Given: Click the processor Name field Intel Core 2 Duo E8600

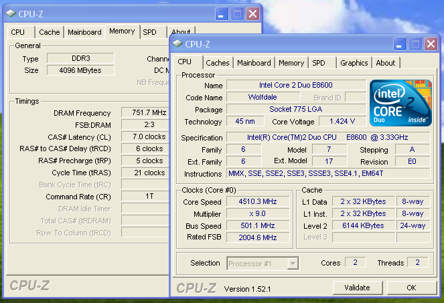Looking at the screenshot, I should point(296,85).
